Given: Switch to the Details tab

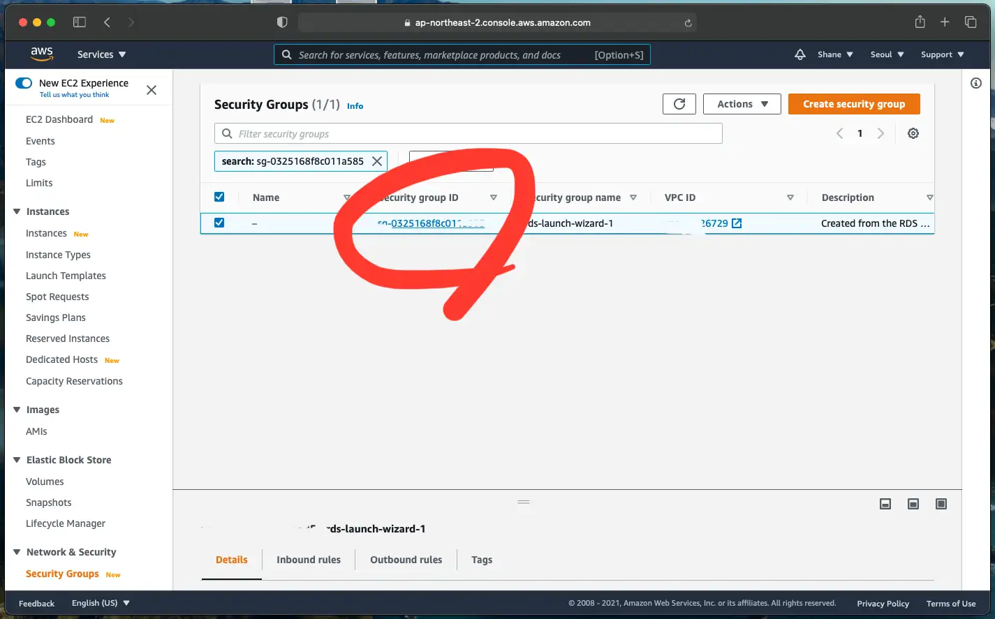Looking at the screenshot, I should pyautogui.click(x=232, y=560).
